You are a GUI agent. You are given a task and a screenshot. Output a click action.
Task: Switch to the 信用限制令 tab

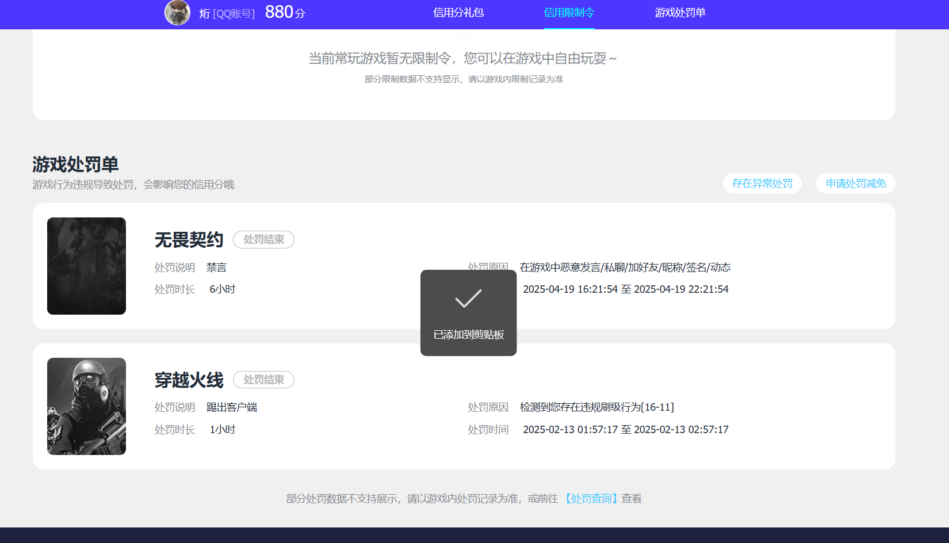pos(569,13)
